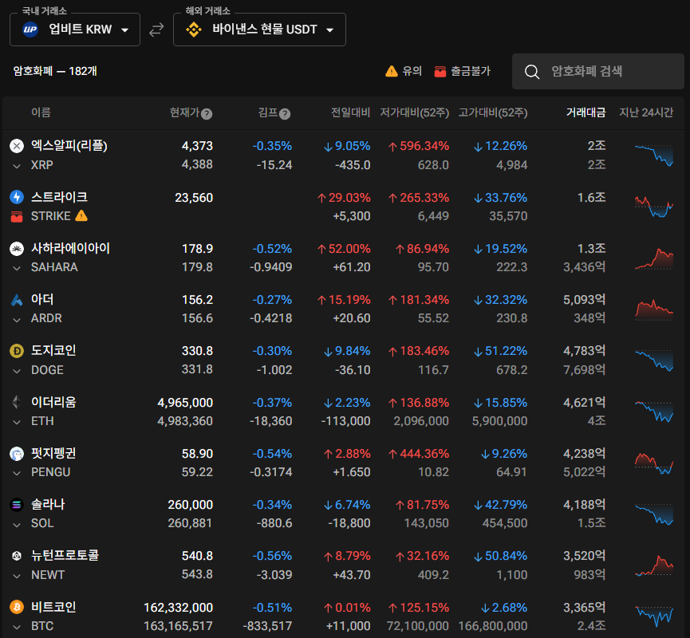Click the STRIKE price 23,560
This screenshot has height=638, width=690.
pyautogui.click(x=194, y=198)
